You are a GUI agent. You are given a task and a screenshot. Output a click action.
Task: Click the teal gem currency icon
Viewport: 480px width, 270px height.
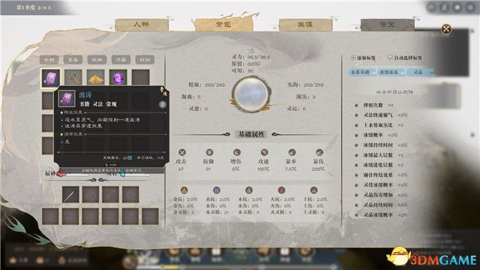(122, 174)
